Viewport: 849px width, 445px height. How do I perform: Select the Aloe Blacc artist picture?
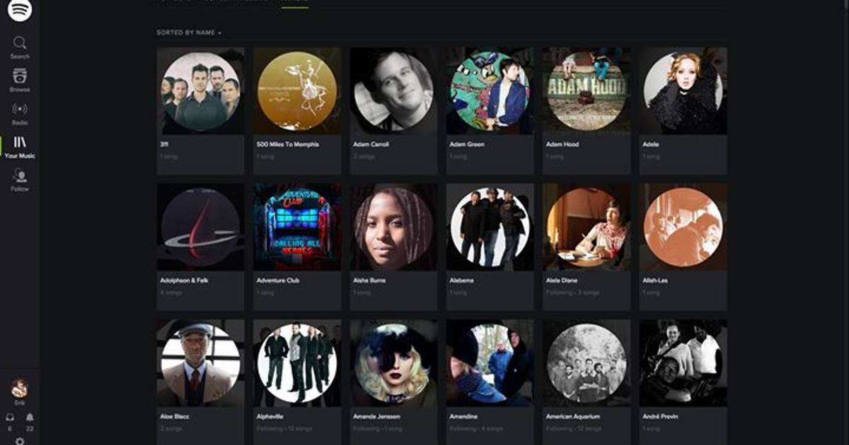[200, 364]
